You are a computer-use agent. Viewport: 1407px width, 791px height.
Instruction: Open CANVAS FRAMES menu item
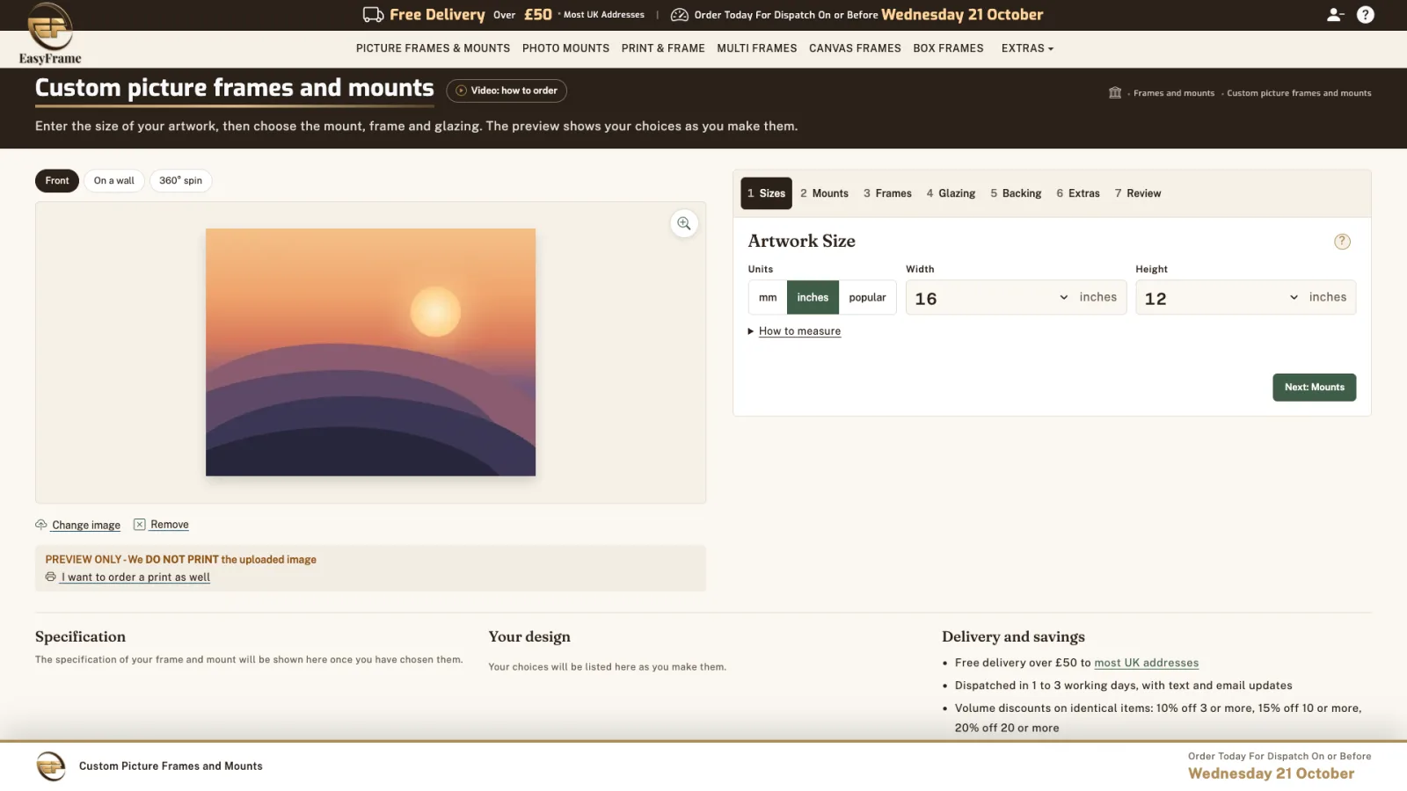pyautogui.click(x=855, y=48)
